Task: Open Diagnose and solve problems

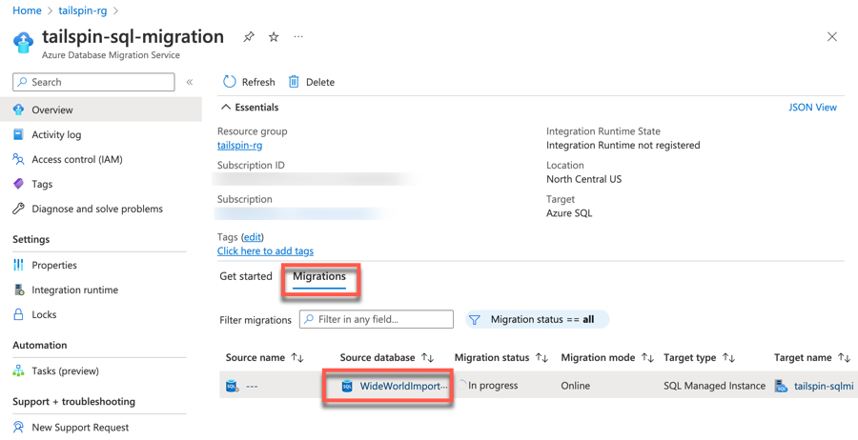Action: (x=96, y=209)
